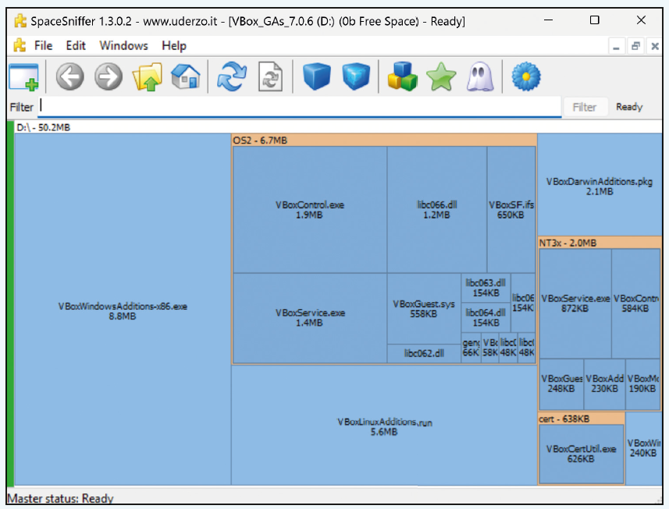669x509 pixels.
Task: Select the 230KB VBoxAdd block
Action: pos(604,384)
